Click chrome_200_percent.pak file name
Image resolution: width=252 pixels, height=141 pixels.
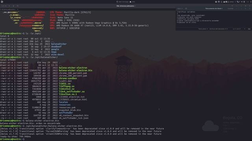[73, 76]
